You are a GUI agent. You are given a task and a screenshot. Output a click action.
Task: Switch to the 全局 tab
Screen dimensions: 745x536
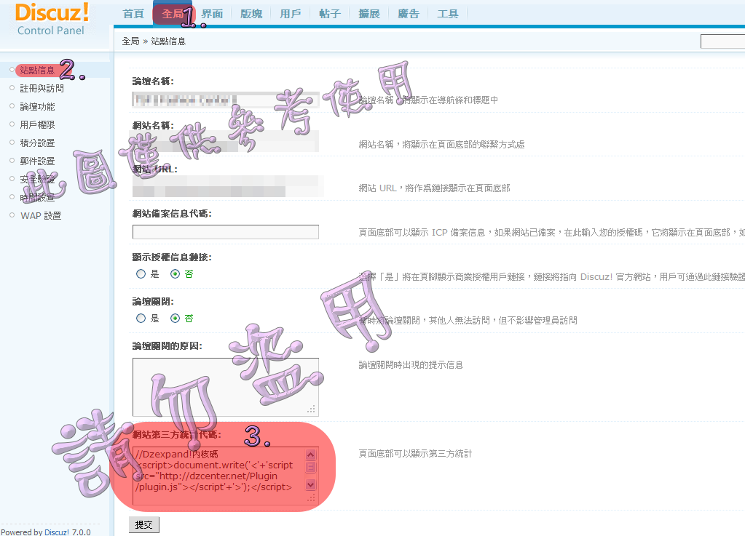coord(173,14)
